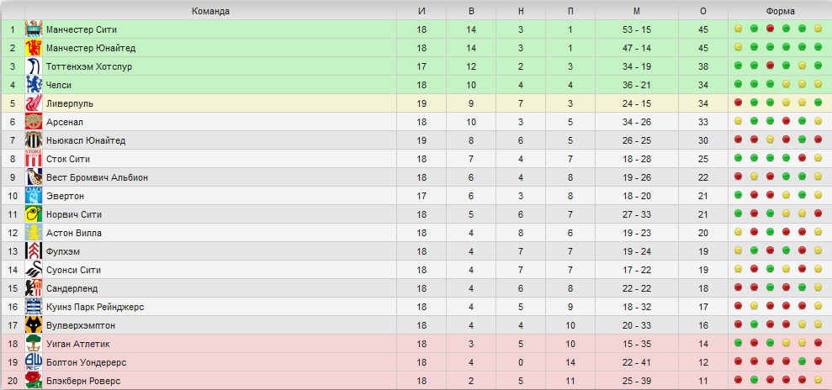Click the Norwich City canary crest

(x=34, y=214)
